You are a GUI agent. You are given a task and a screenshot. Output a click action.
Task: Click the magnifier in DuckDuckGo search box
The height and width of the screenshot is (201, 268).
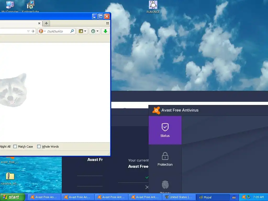72,31
